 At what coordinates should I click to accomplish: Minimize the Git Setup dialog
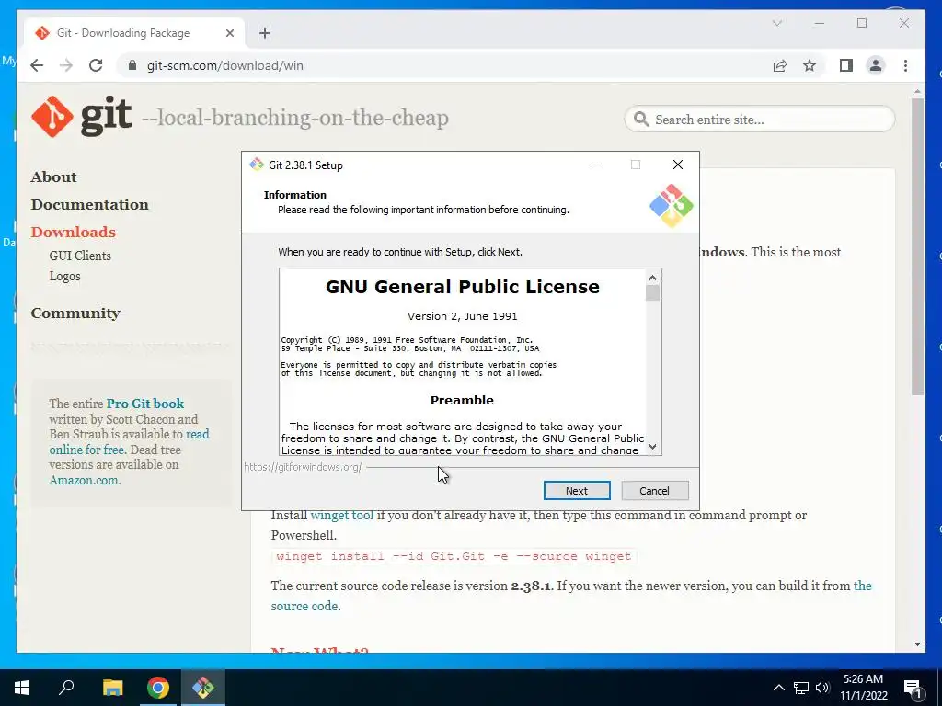[594, 165]
